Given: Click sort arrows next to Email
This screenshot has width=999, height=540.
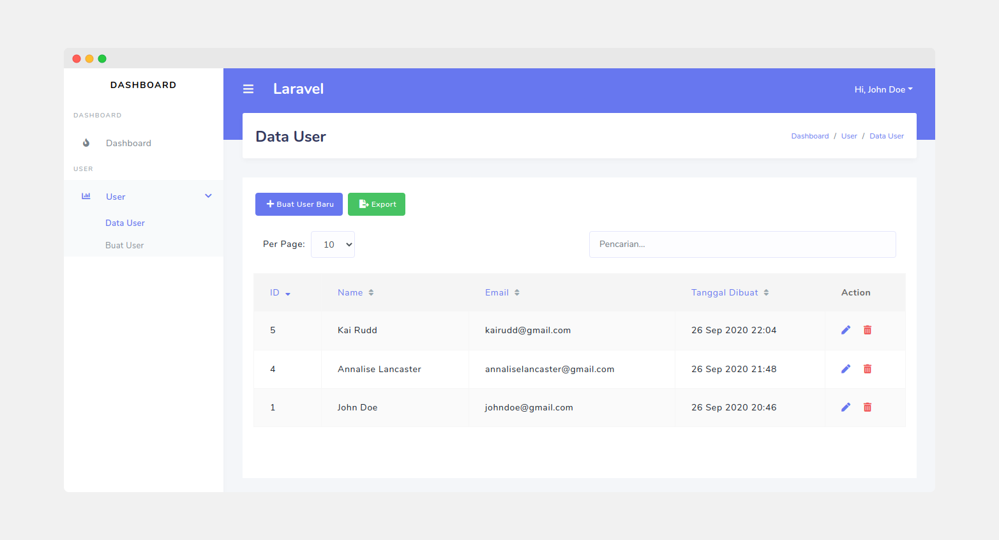Looking at the screenshot, I should pos(517,292).
